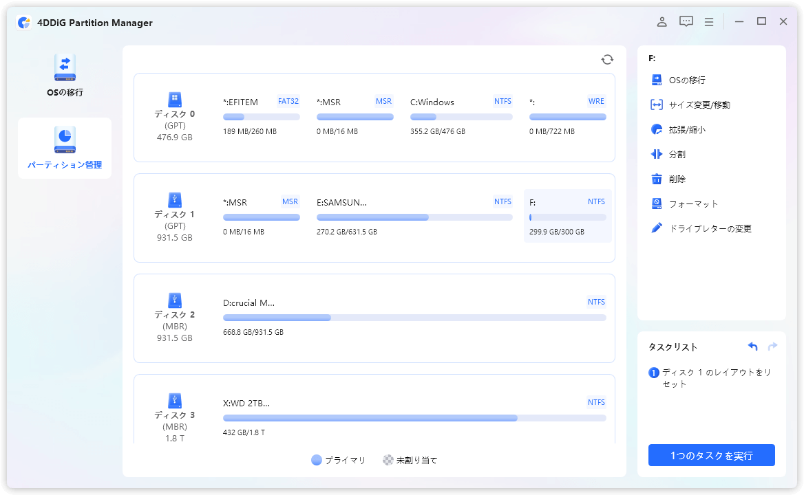Click the 270.2 GB/631.5 GB size text
Screen dimensions: 804x495
[x=347, y=232]
